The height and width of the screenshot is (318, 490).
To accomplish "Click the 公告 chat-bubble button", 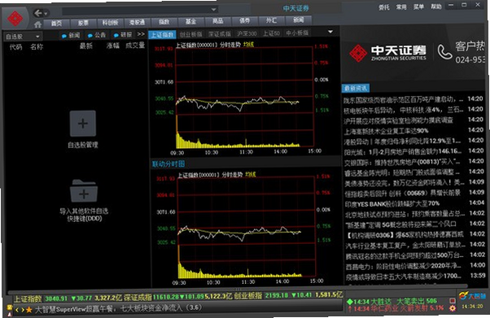I will (x=97, y=35).
